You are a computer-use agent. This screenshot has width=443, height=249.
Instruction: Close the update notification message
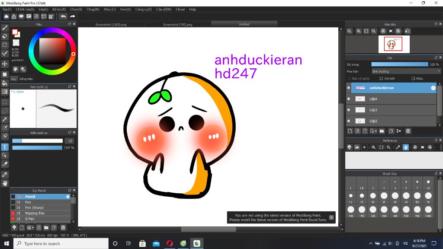click(331, 217)
